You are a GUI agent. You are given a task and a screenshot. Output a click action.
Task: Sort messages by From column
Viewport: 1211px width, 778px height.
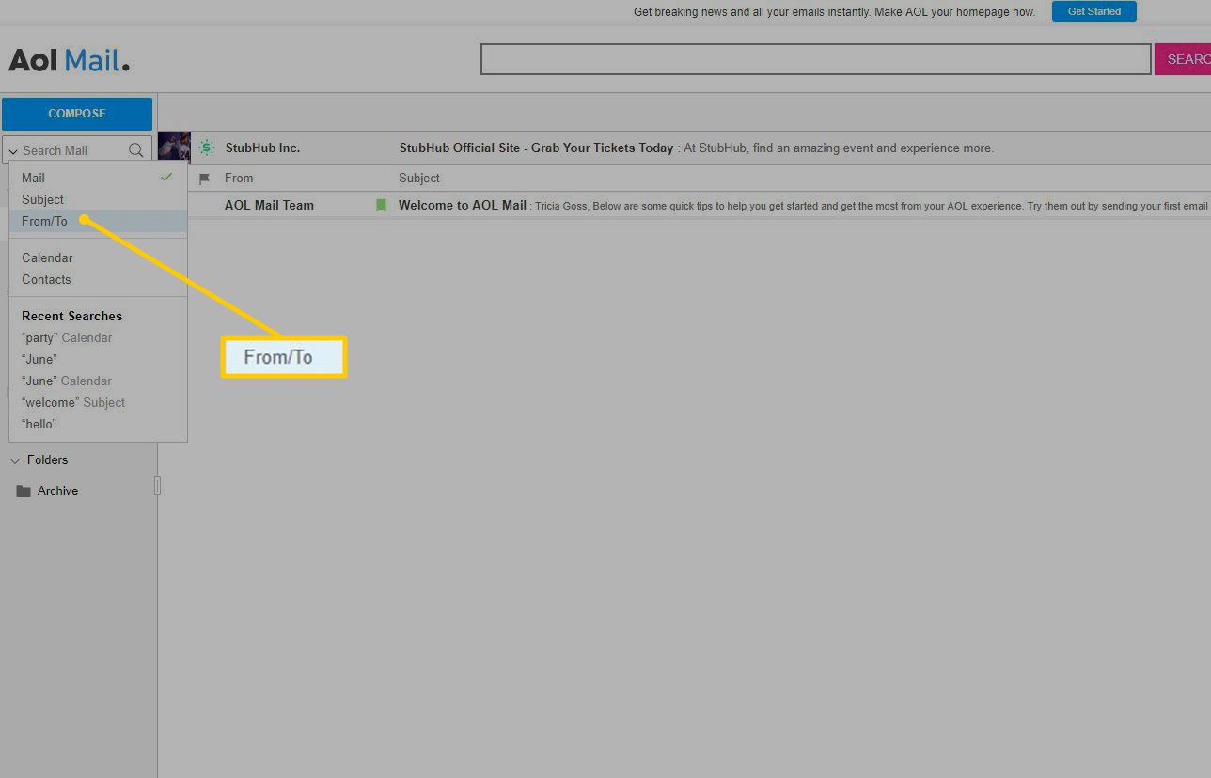[x=239, y=178]
